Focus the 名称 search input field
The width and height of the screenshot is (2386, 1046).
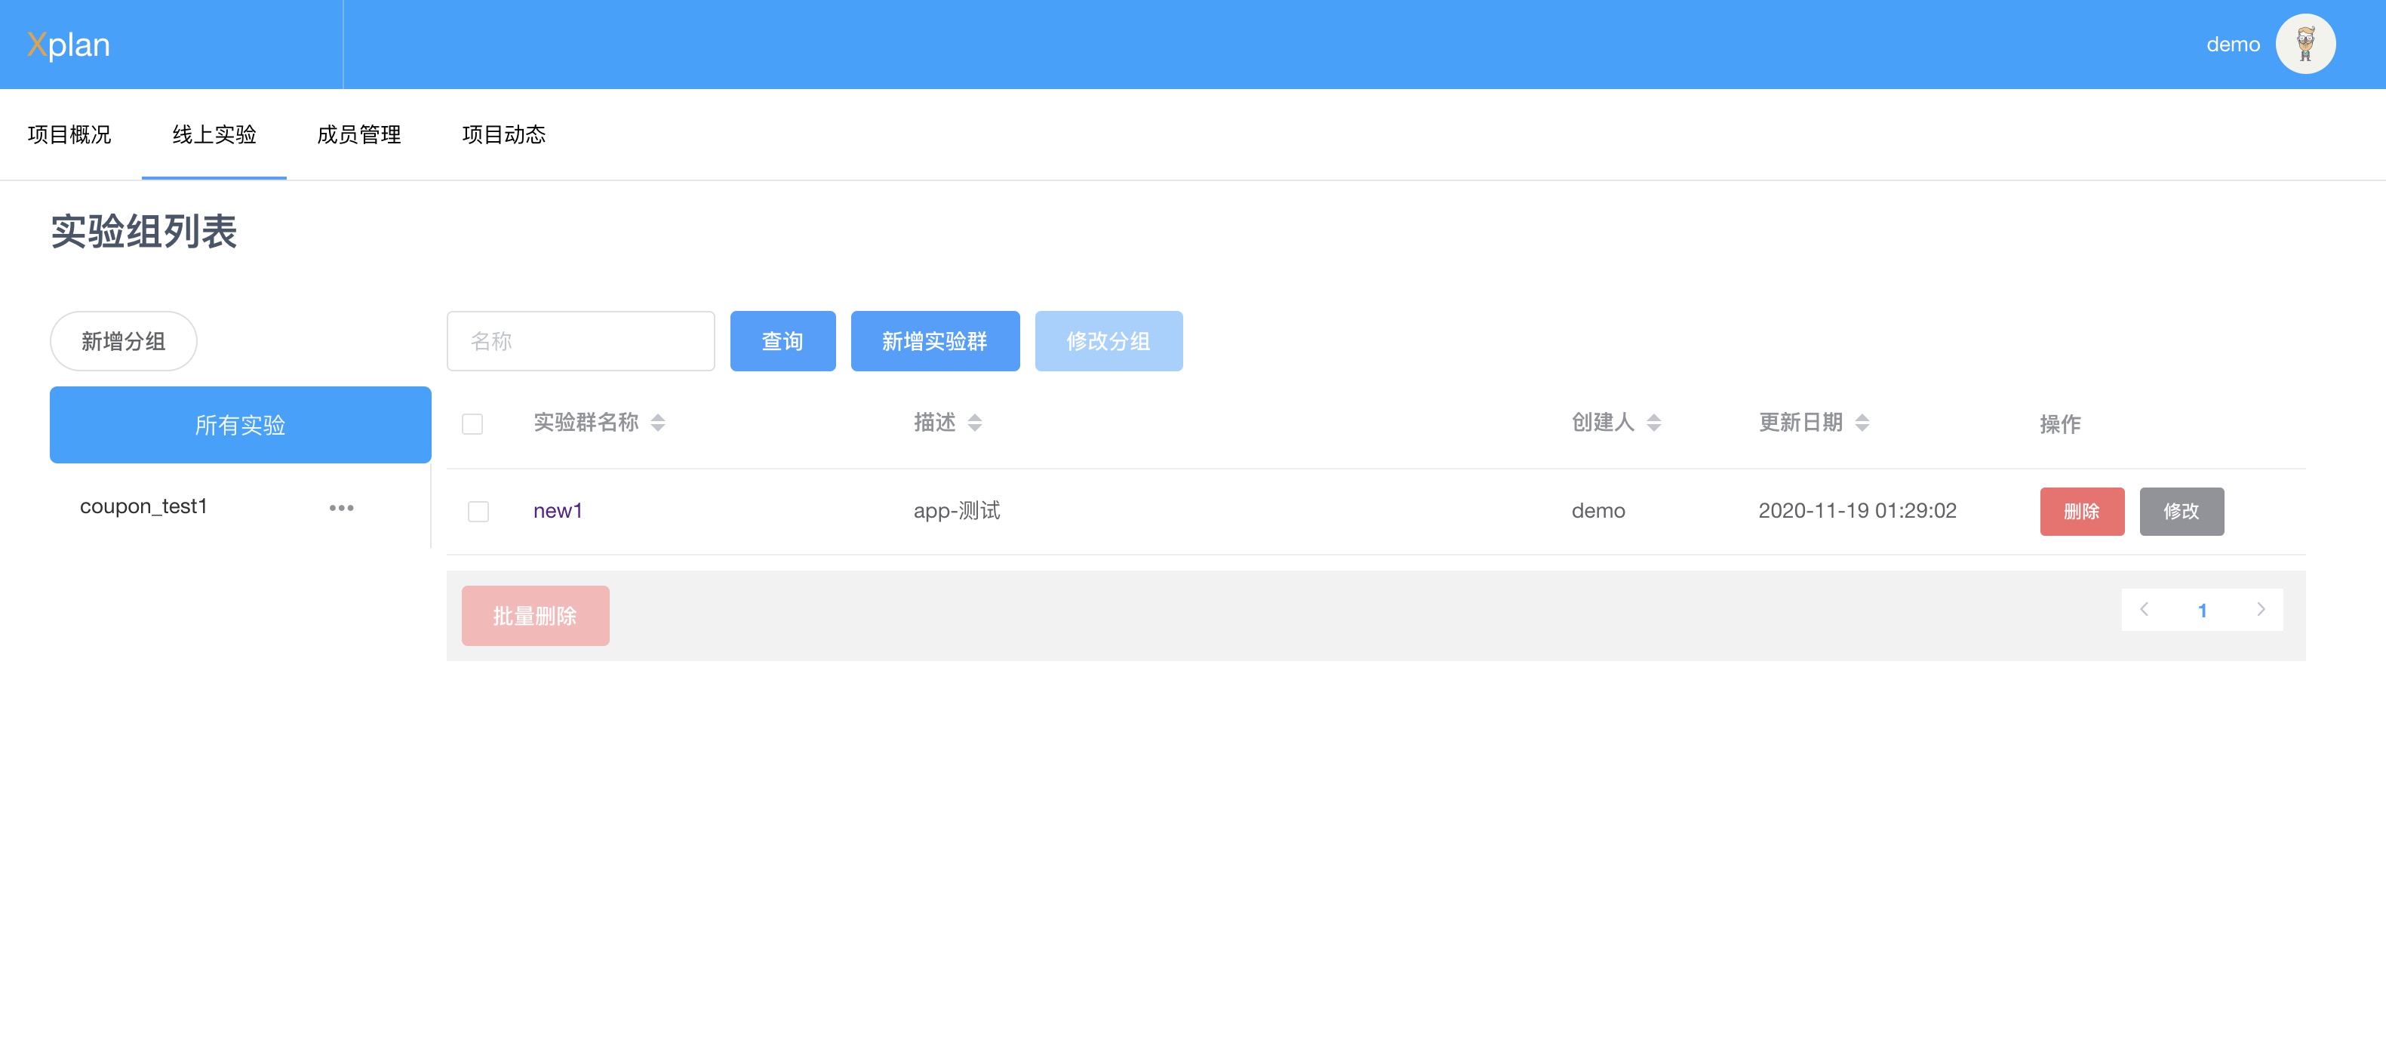click(581, 341)
